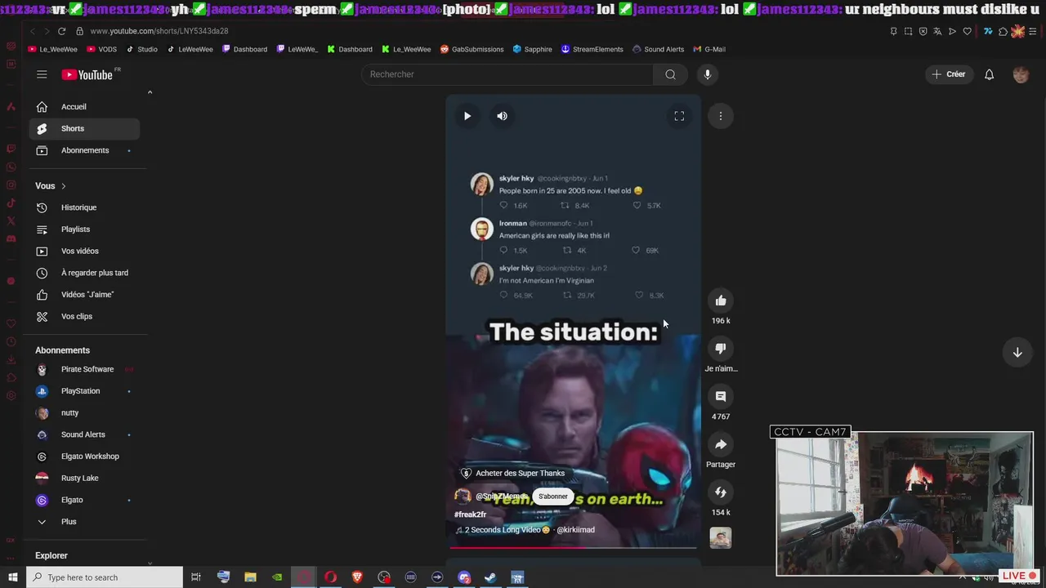Reload the page with the refresh icon

point(61,31)
